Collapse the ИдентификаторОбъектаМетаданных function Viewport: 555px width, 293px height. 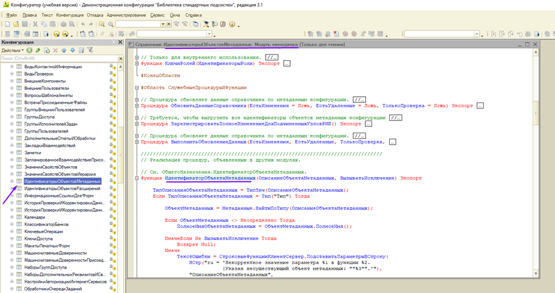point(137,178)
